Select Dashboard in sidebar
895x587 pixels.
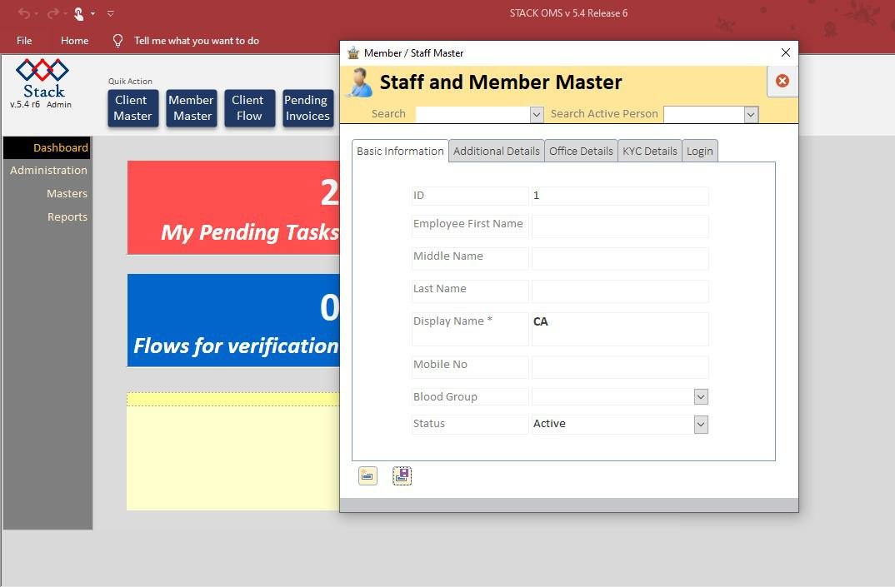coord(47,147)
